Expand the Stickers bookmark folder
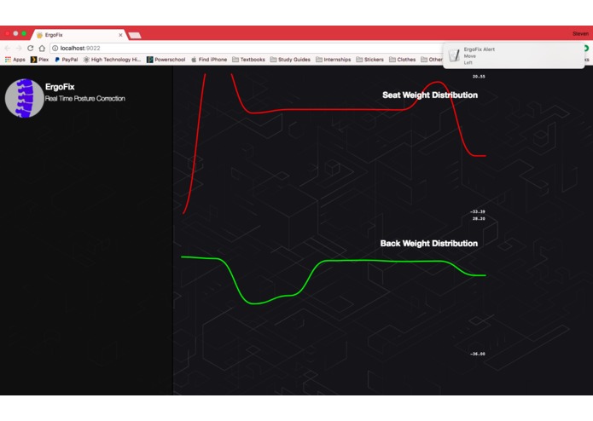The width and height of the screenshot is (593, 421). (369, 60)
